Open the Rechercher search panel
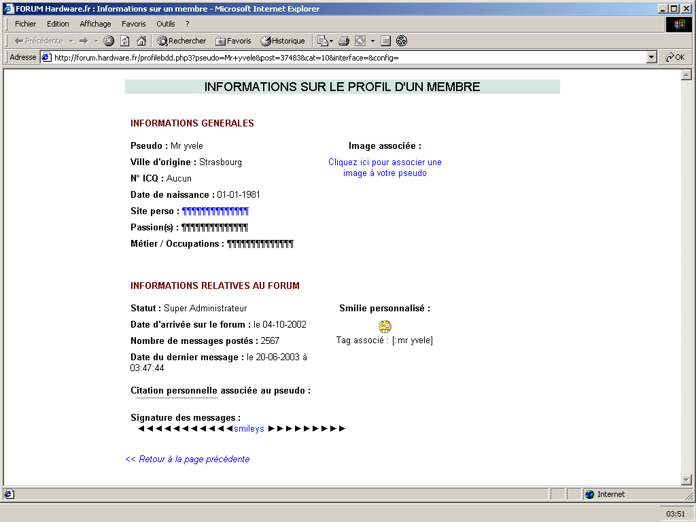This screenshot has width=696, height=522. (x=181, y=41)
